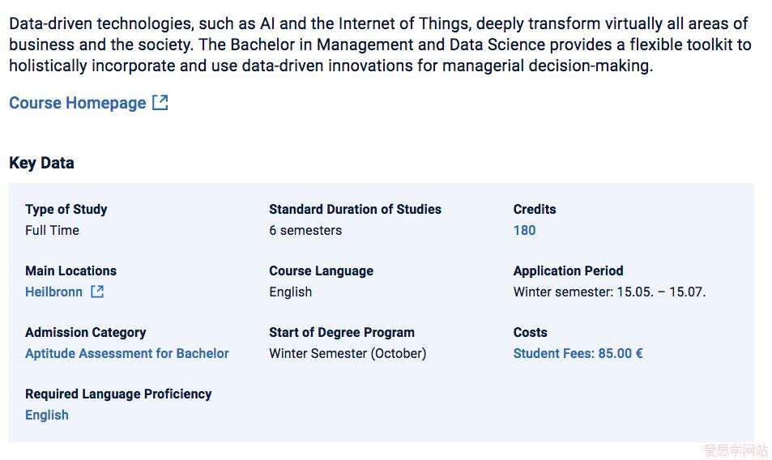
Task: Click the Key Data heading
Action: coord(41,163)
